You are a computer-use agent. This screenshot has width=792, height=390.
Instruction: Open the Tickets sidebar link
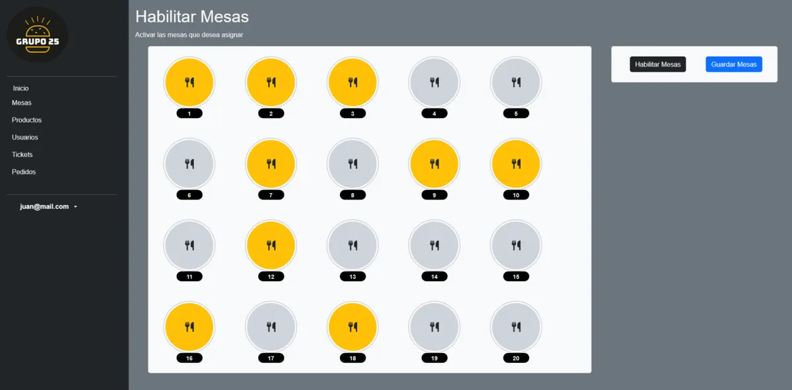coord(22,155)
